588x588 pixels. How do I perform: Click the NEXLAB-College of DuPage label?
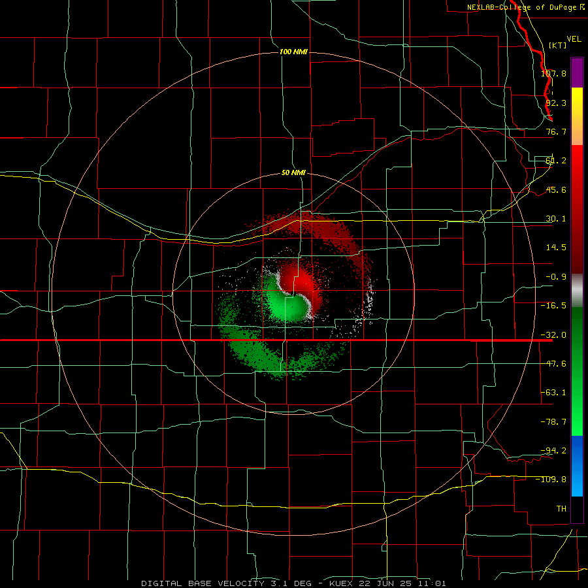click(525, 7)
